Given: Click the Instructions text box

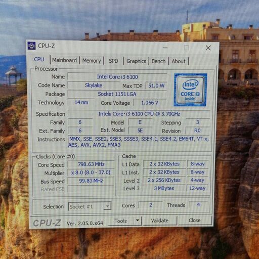Looking at the screenshot, I should (x=139, y=142).
